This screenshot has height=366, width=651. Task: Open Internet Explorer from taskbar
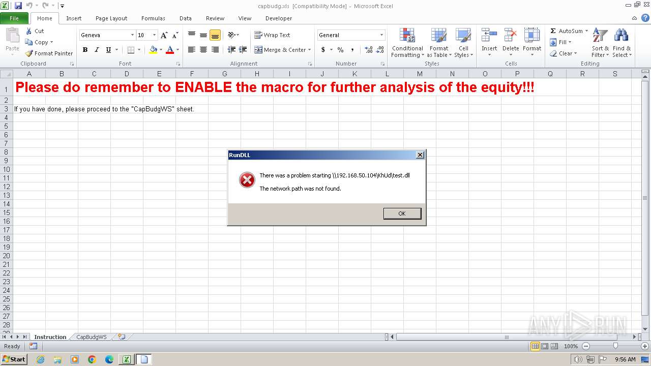pos(40,359)
